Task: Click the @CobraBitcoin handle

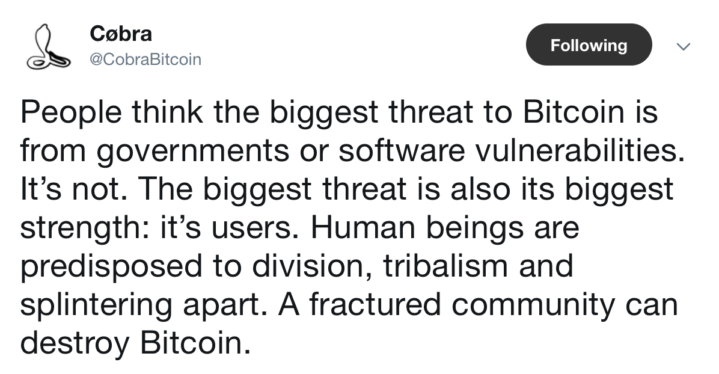Action: pos(145,60)
